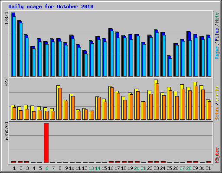Click the x-axis label for day 27
Viewport: 222px width, 173px height.
coord(182,168)
